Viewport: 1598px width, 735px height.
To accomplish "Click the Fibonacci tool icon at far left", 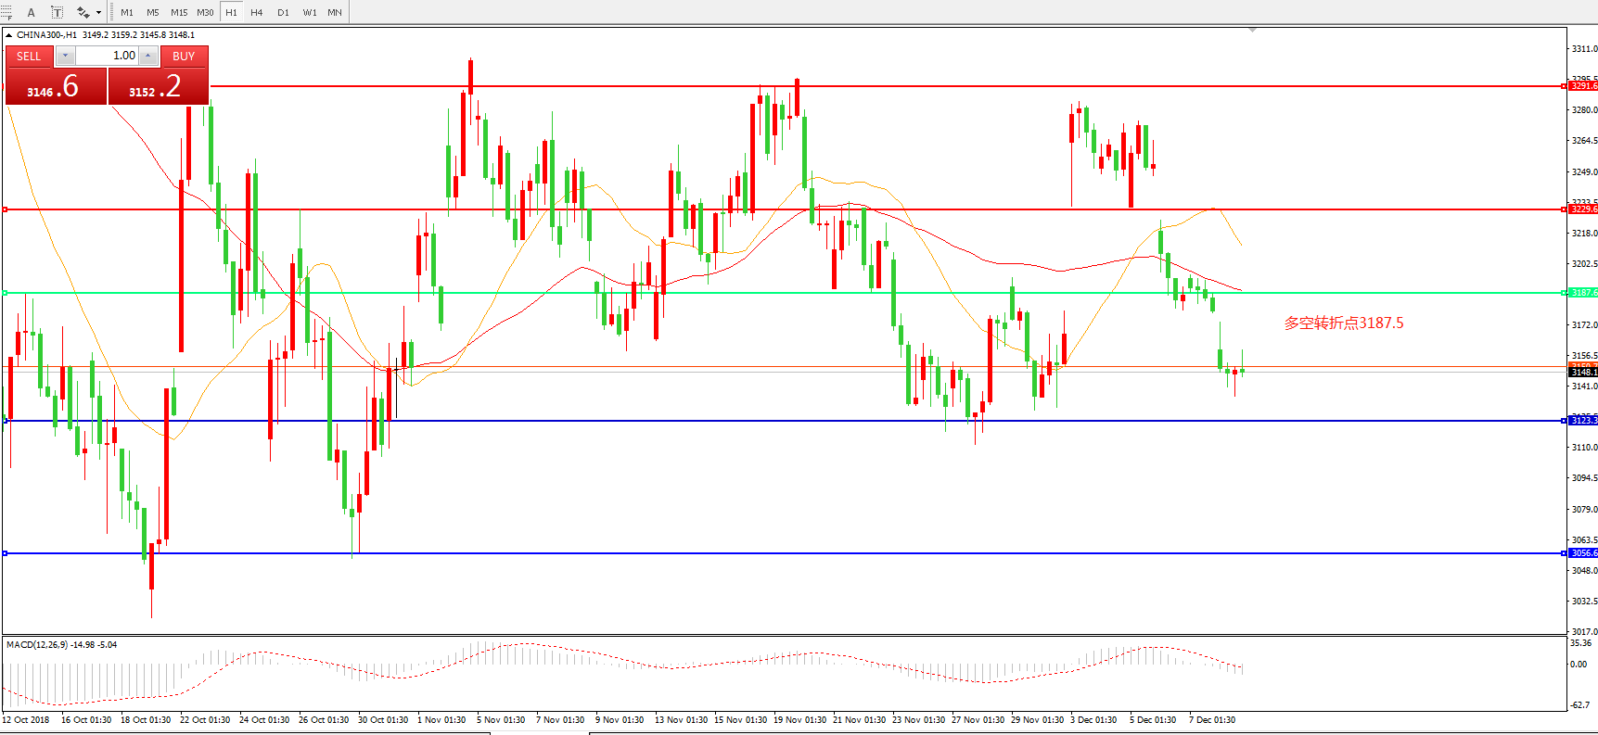I will (x=6, y=12).
